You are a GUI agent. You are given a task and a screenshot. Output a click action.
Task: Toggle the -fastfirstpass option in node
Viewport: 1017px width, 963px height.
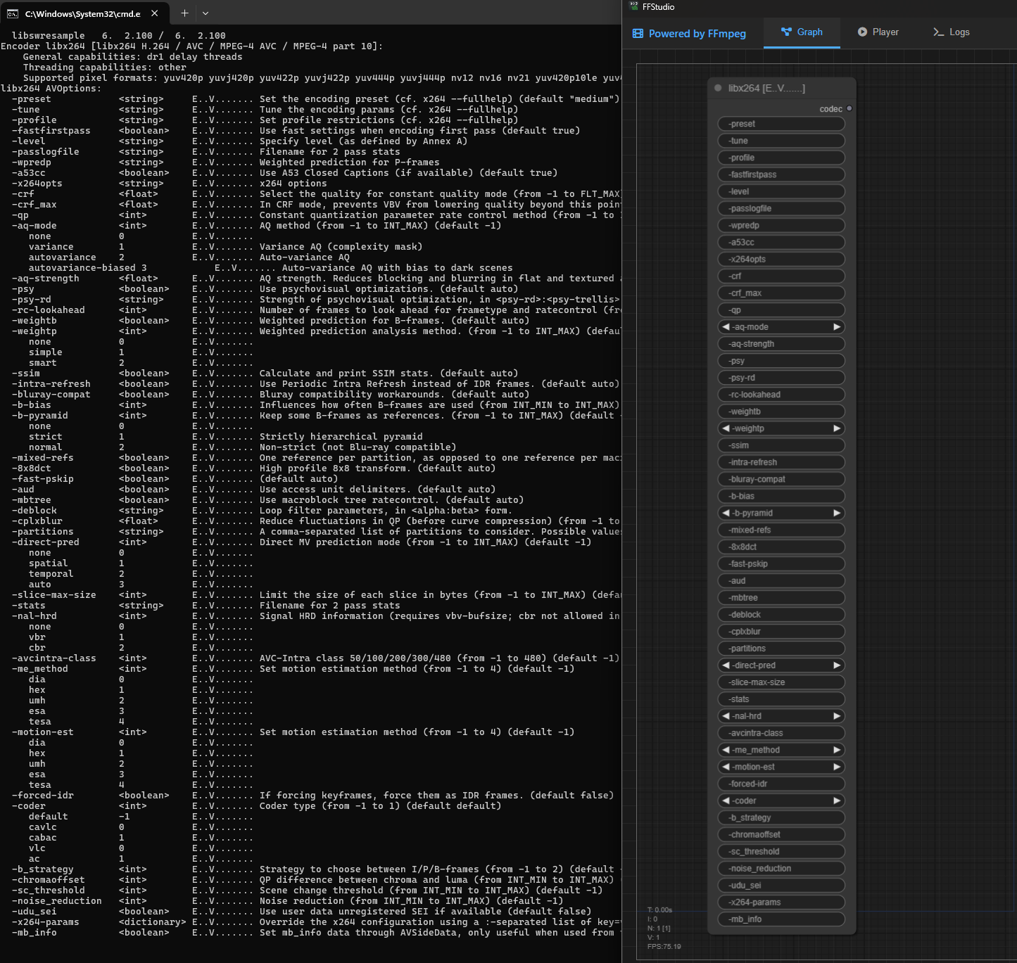tap(781, 174)
